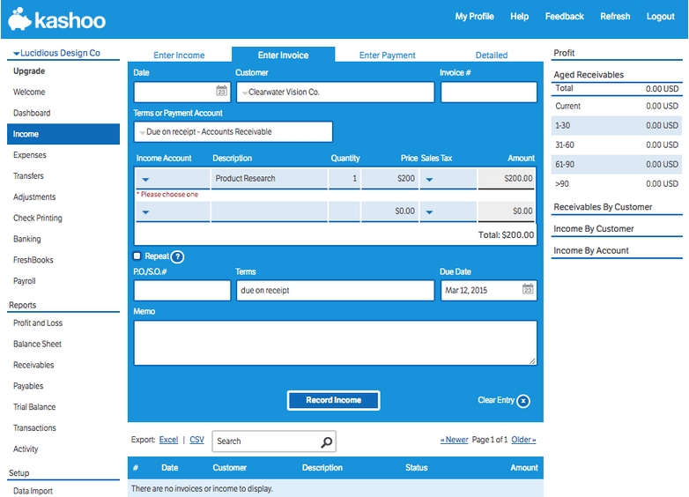Click Feedback in the header
Viewport: 689px width, 497px height.
(x=565, y=17)
